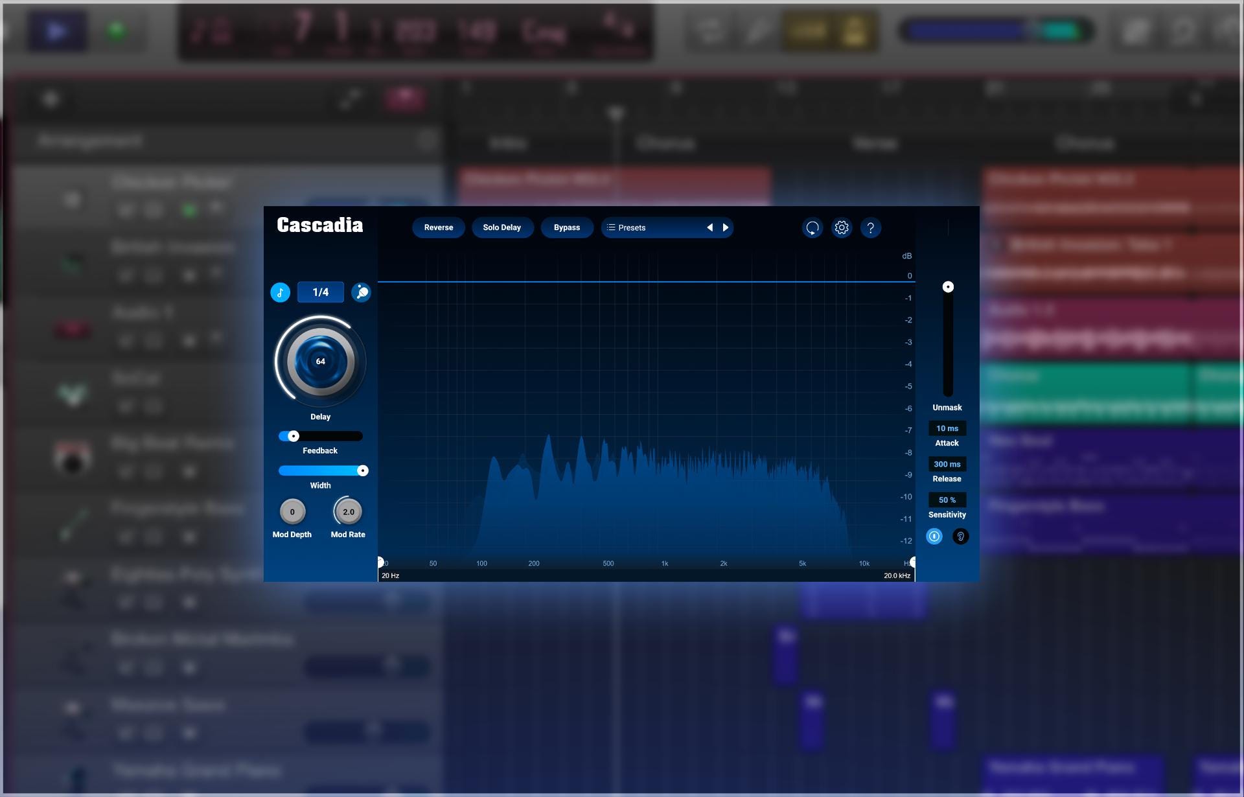Click the blurred play button in the DAW

click(57, 30)
